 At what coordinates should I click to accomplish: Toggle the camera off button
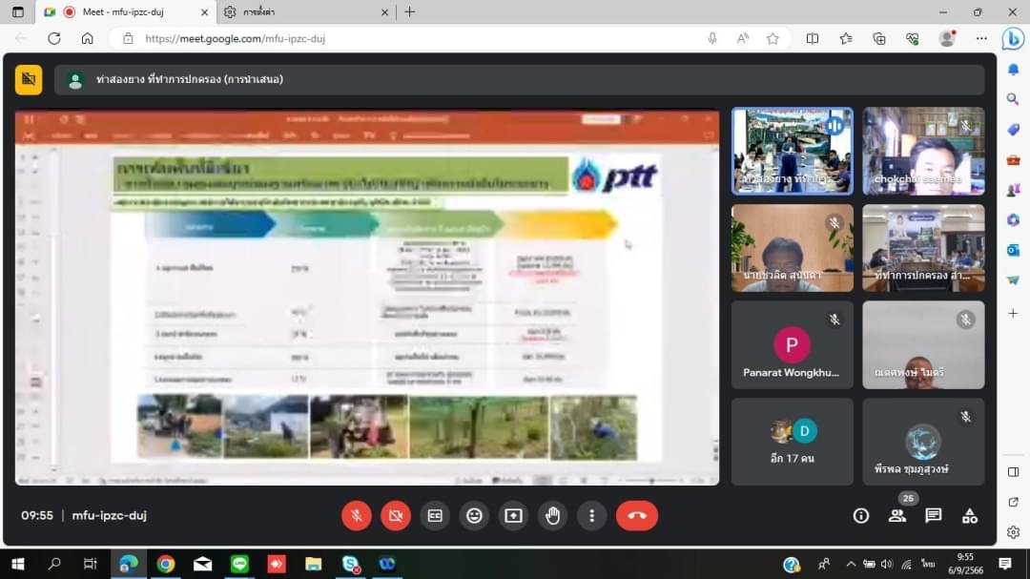[396, 516]
